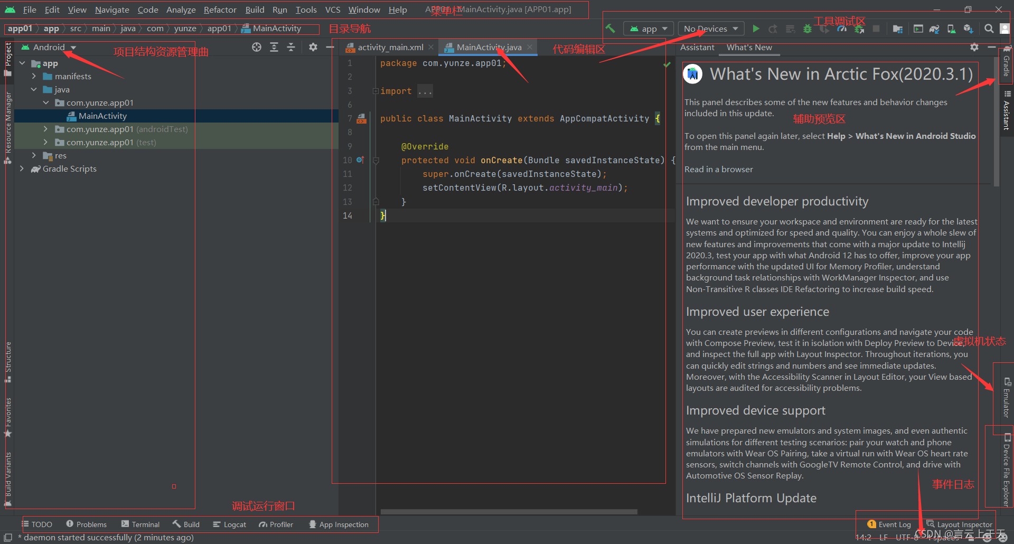This screenshot has width=1014, height=544.
Task: Open the AVD Manager icon
Action: tap(951, 29)
